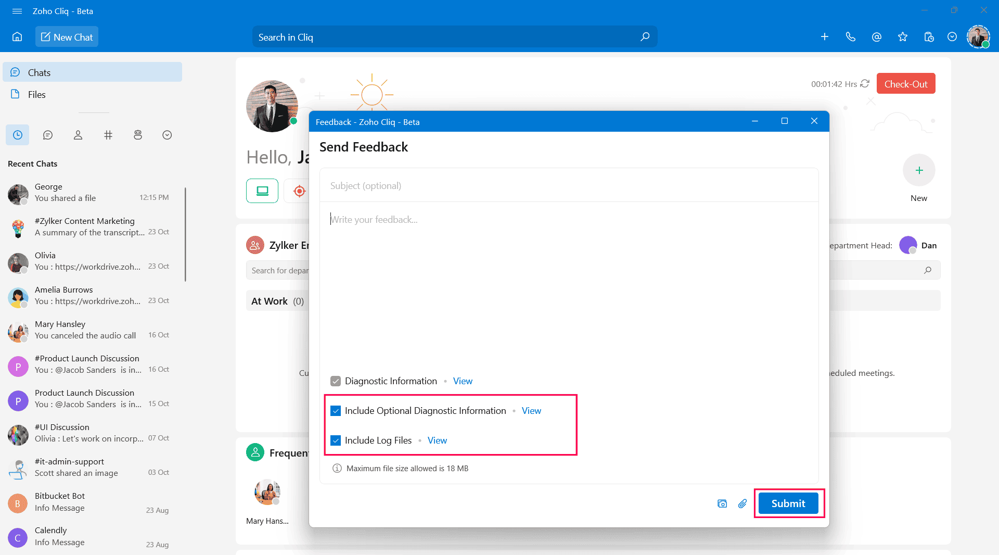View Diagnostic Information details

point(463,381)
